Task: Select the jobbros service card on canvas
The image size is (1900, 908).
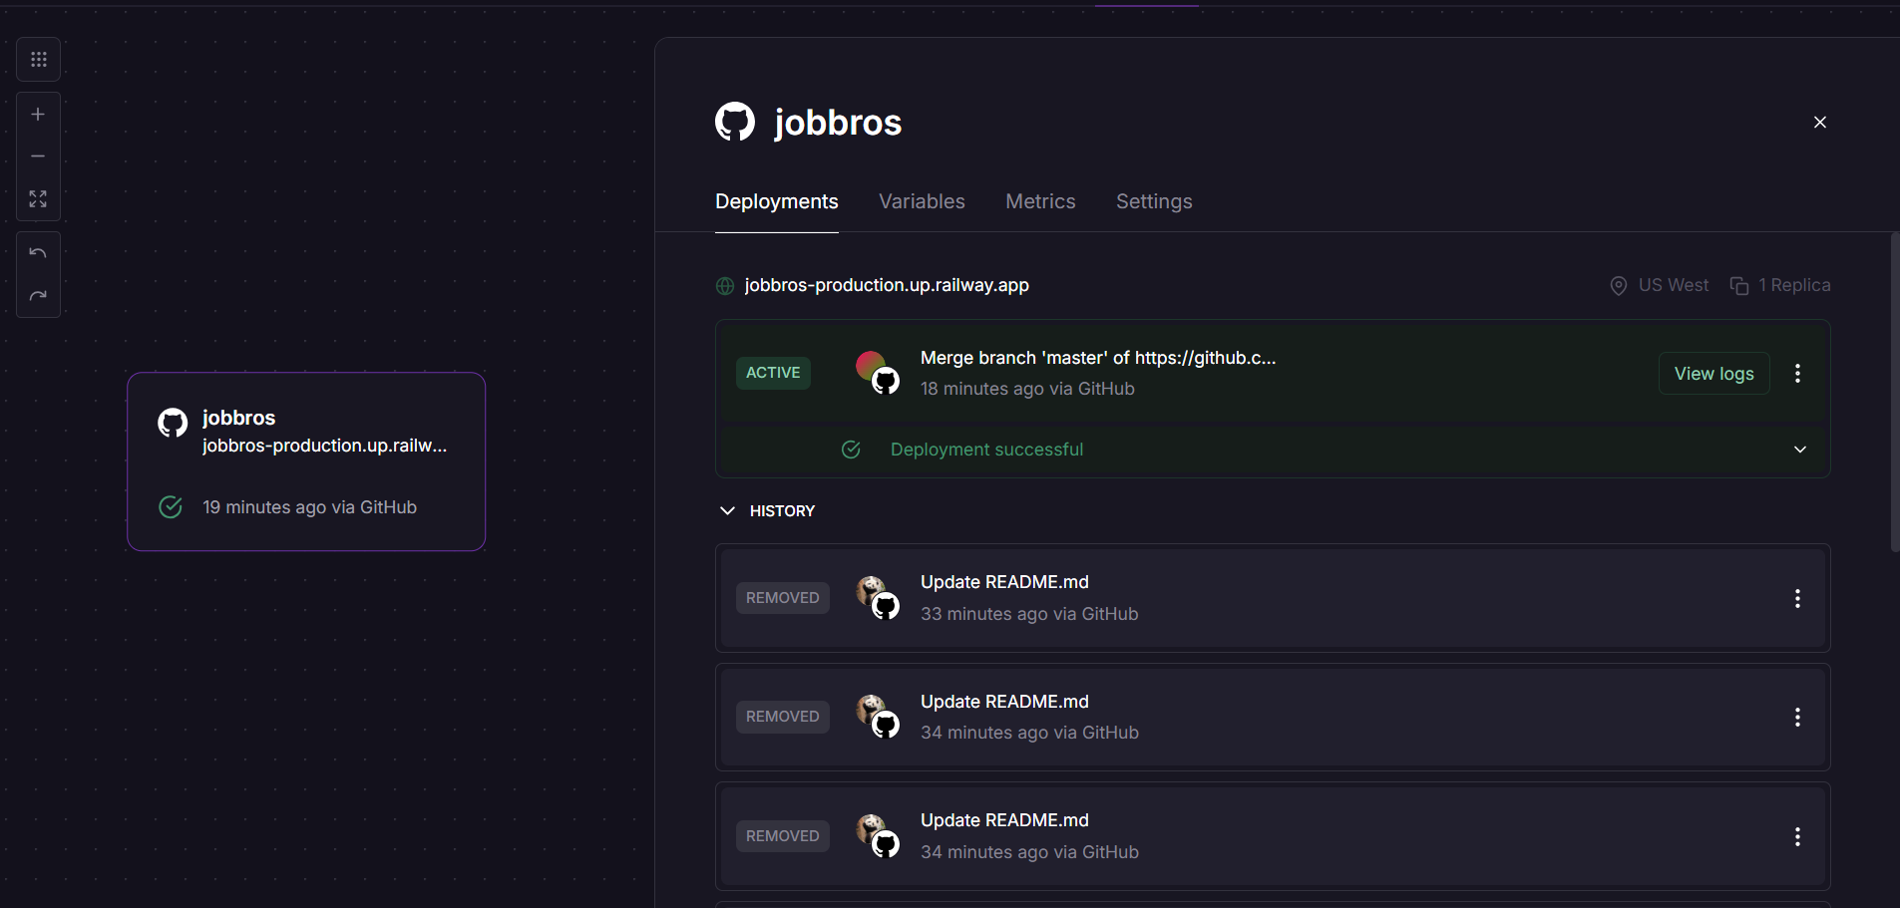Action: point(306,461)
